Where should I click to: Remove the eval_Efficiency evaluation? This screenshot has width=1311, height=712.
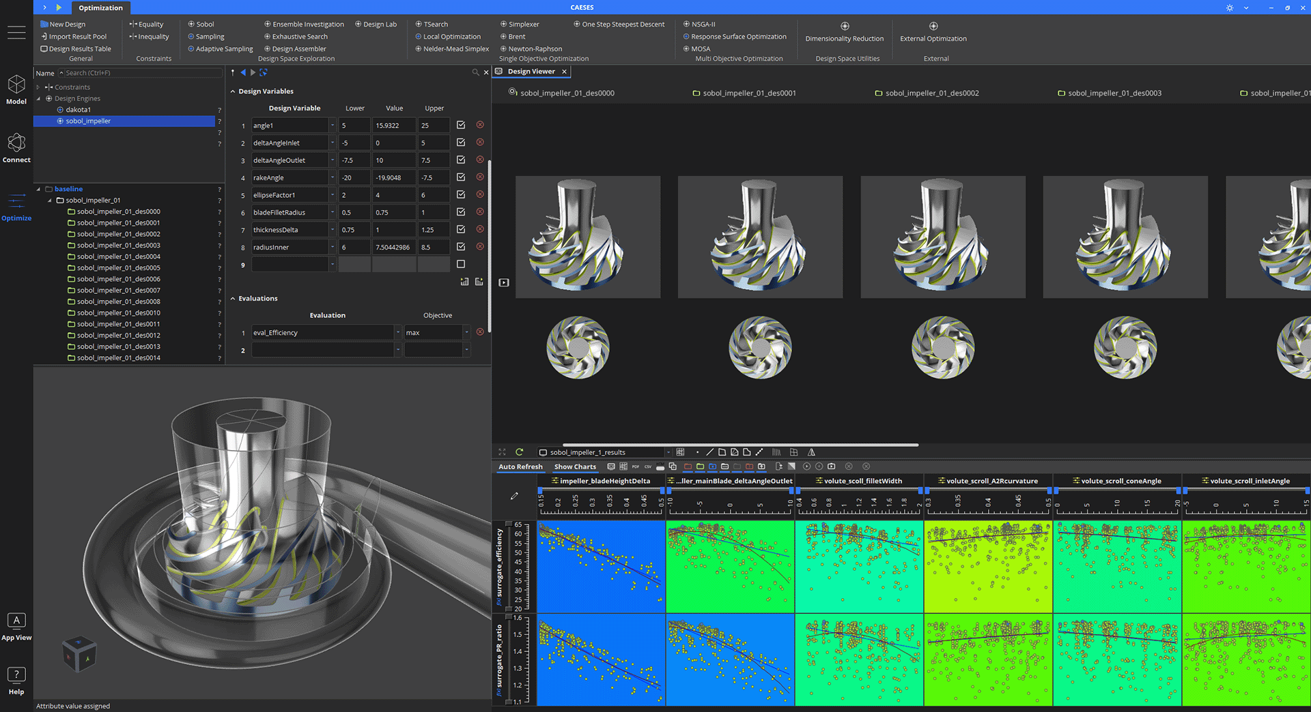480,332
